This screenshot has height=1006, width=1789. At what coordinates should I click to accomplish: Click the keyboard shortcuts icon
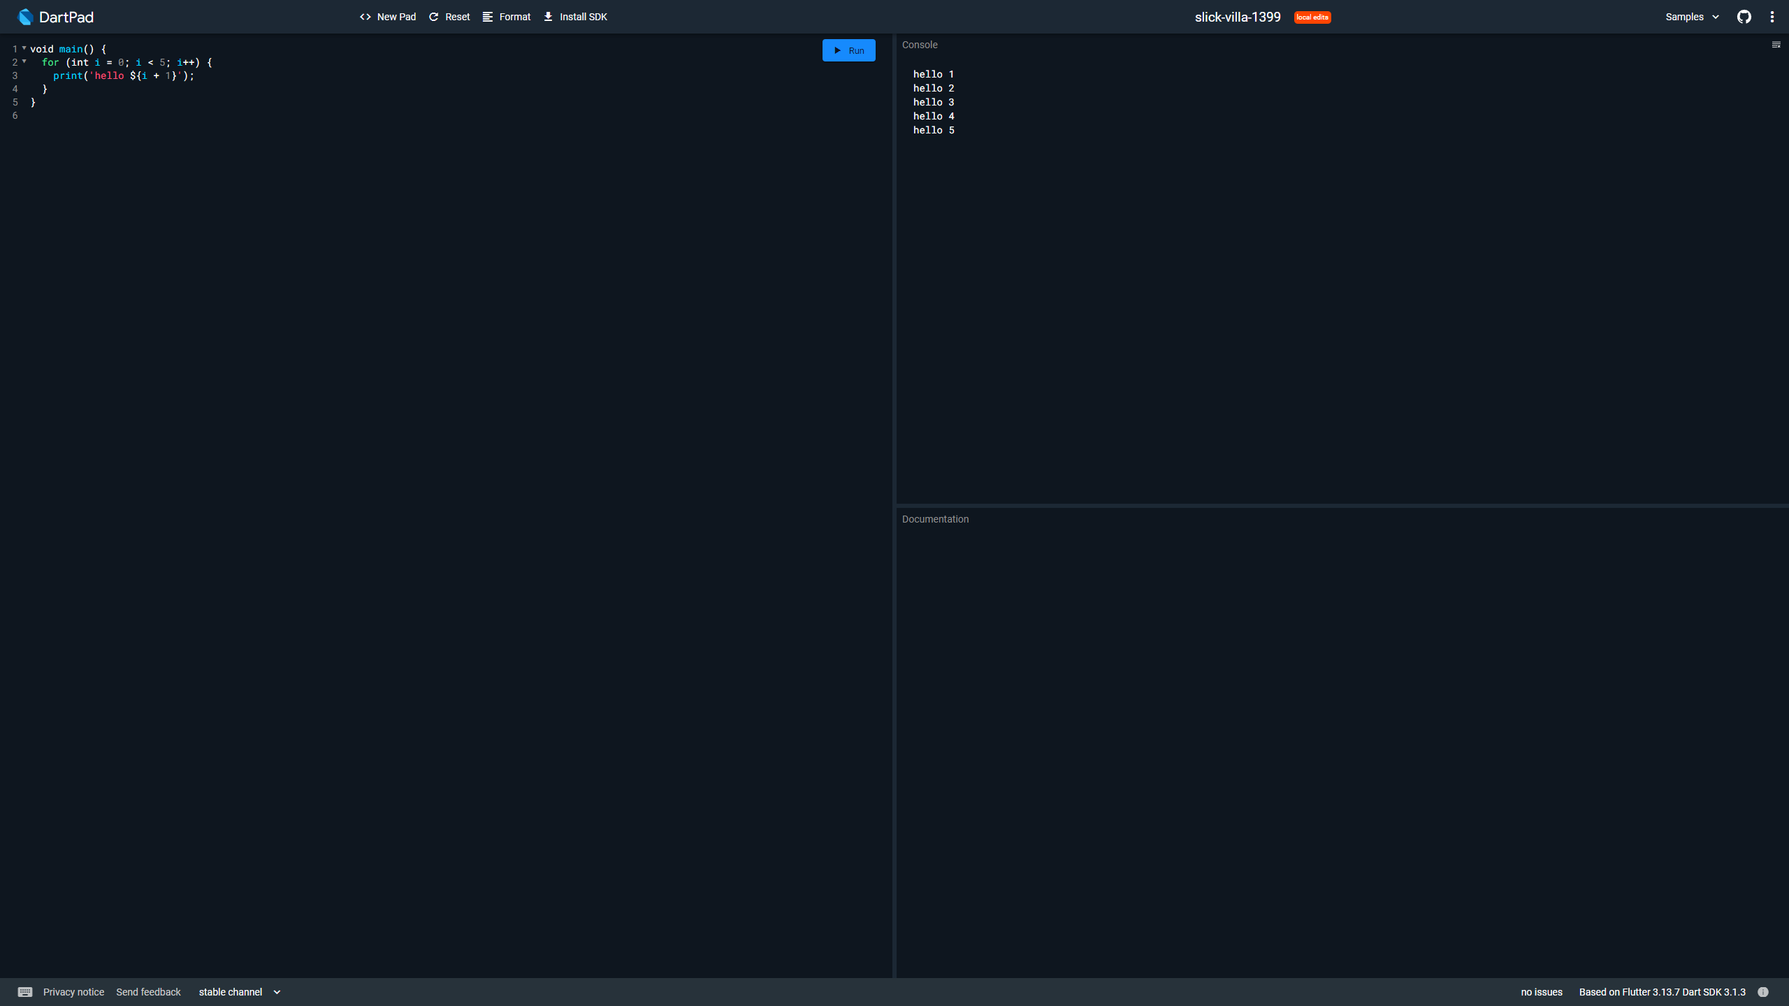pos(25,992)
